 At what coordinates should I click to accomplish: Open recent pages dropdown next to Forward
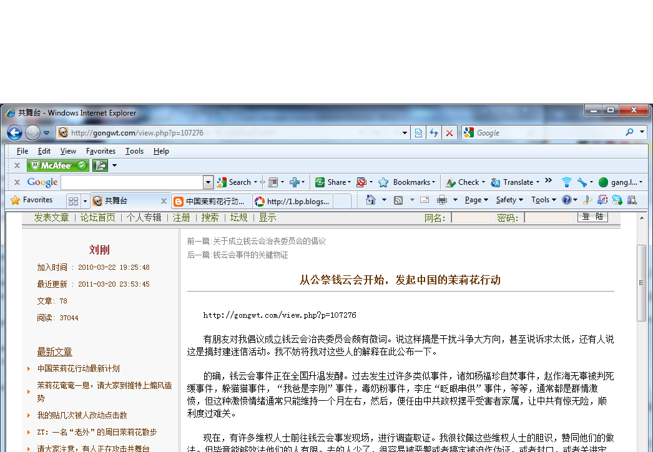pos(47,133)
